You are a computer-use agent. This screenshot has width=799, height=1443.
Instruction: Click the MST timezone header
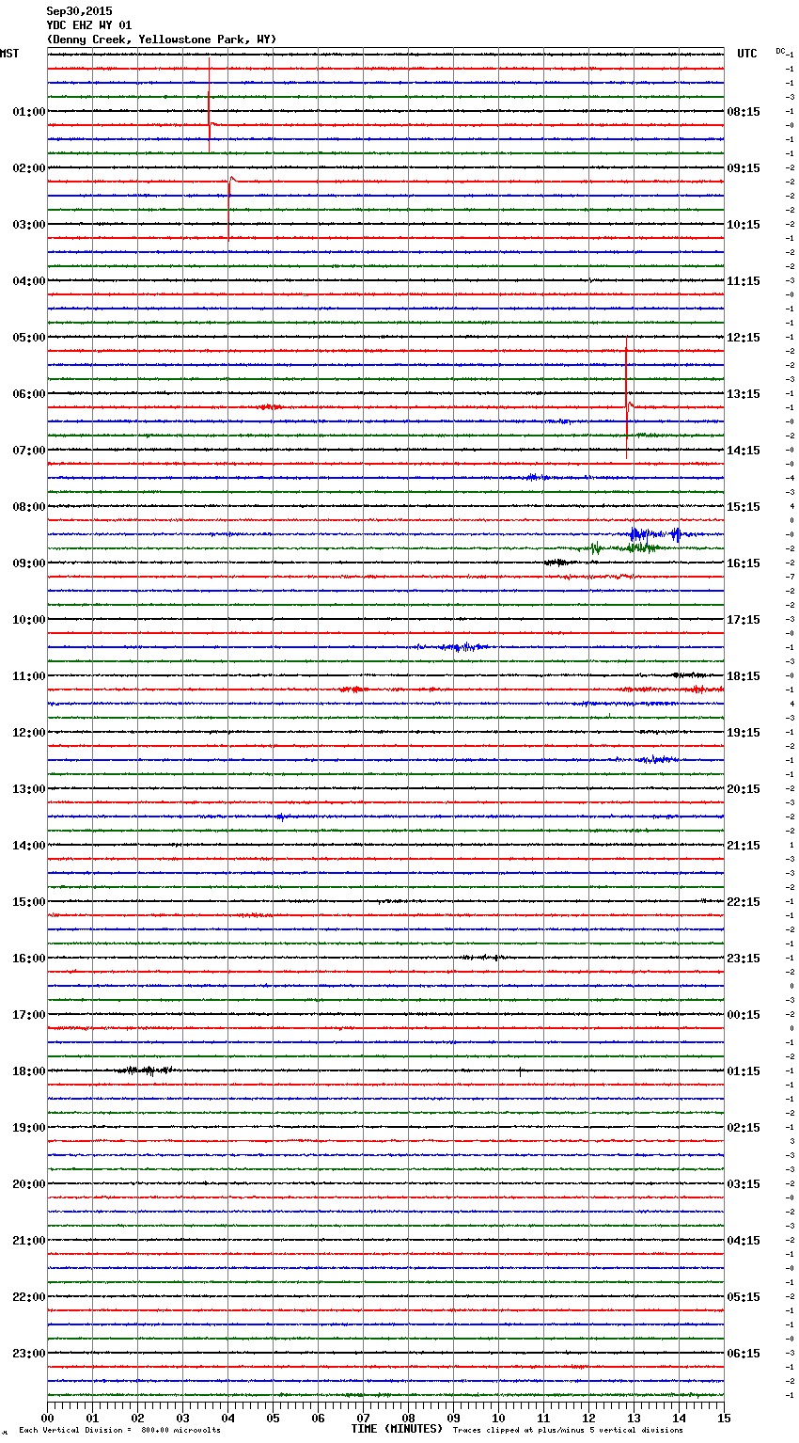(x=9, y=54)
